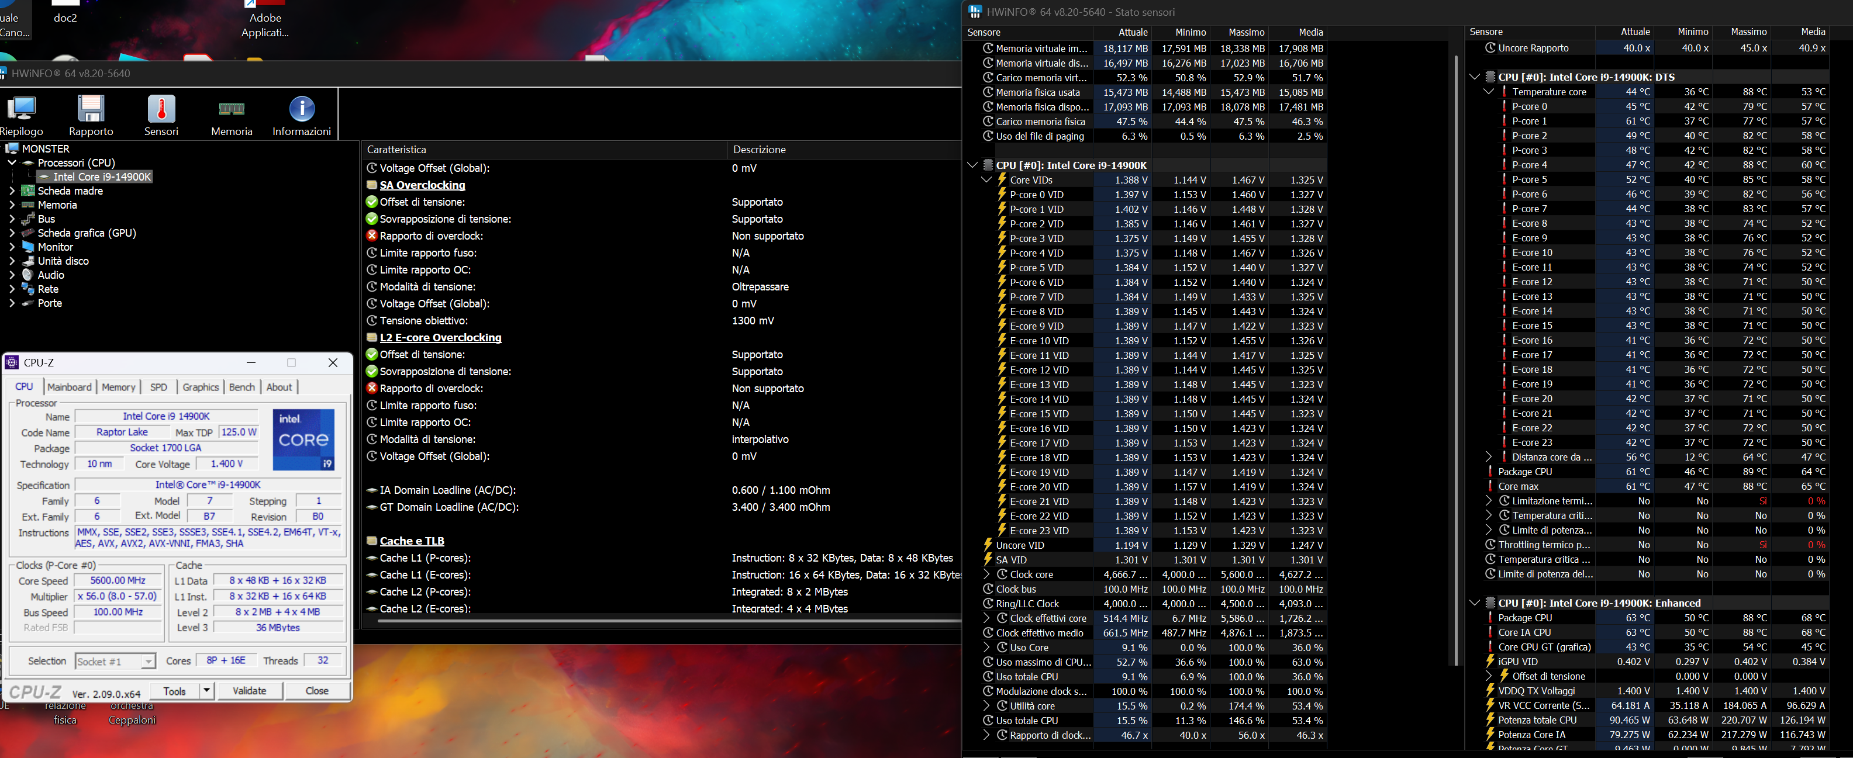
Task: Click the P-core 0 VID lightning icon
Action: [1001, 195]
